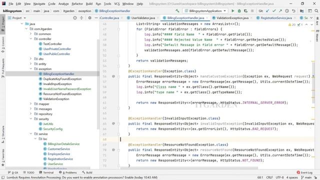The height and width of the screenshot is (180, 320).
Task: Open the Project view selector dropdown
Action: (x=17, y=18)
